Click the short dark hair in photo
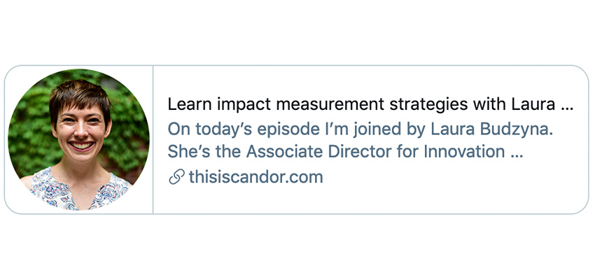 80,95
